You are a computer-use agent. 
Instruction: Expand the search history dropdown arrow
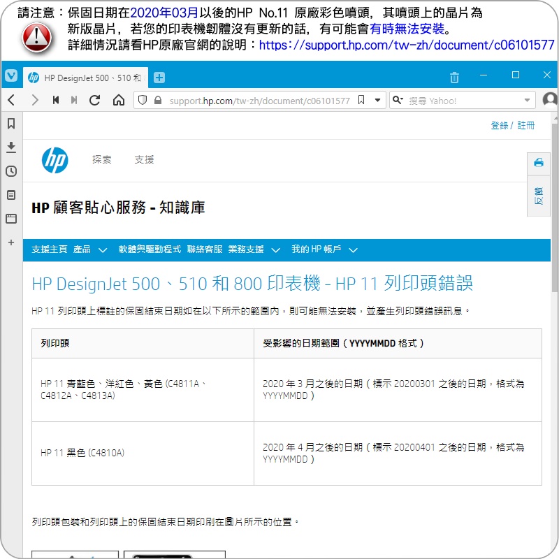[x=527, y=100]
